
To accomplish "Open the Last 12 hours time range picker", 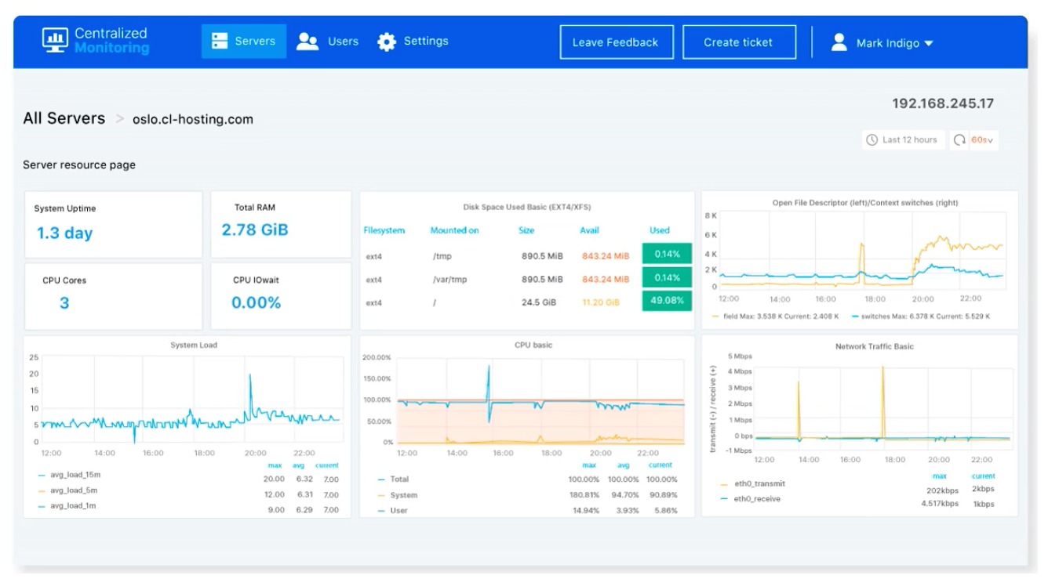I will (x=902, y=140).
